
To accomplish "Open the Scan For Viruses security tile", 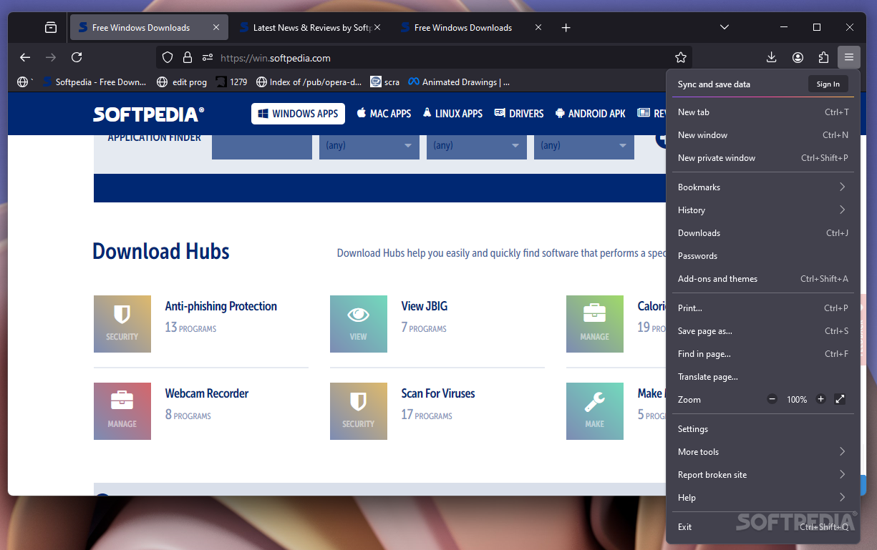I will 359,411.
